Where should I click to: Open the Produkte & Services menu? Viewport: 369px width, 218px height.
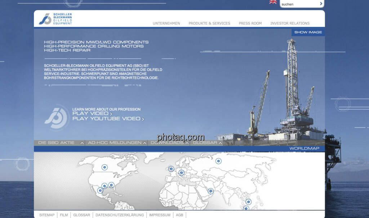tap(209, 23)
